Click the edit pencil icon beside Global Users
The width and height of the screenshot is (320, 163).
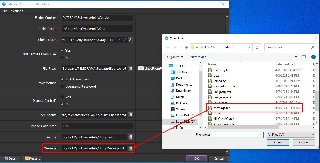(x=130, y=40)
